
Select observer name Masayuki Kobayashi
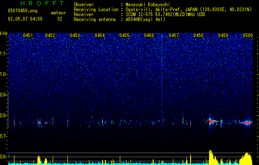click(148, 5)
